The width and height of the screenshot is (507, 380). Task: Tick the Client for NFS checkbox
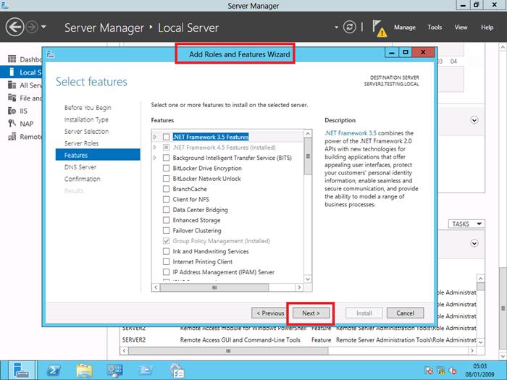click(166, 199)
